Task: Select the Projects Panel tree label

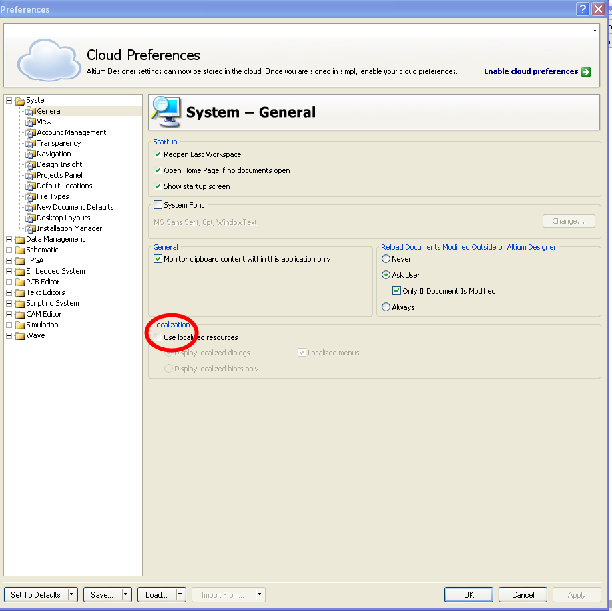Action: coord(59,175)
